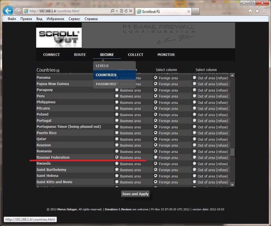This screenshot has height=226, width=271.
Task: Go back with browser back arrow
Action: [8, 11]
